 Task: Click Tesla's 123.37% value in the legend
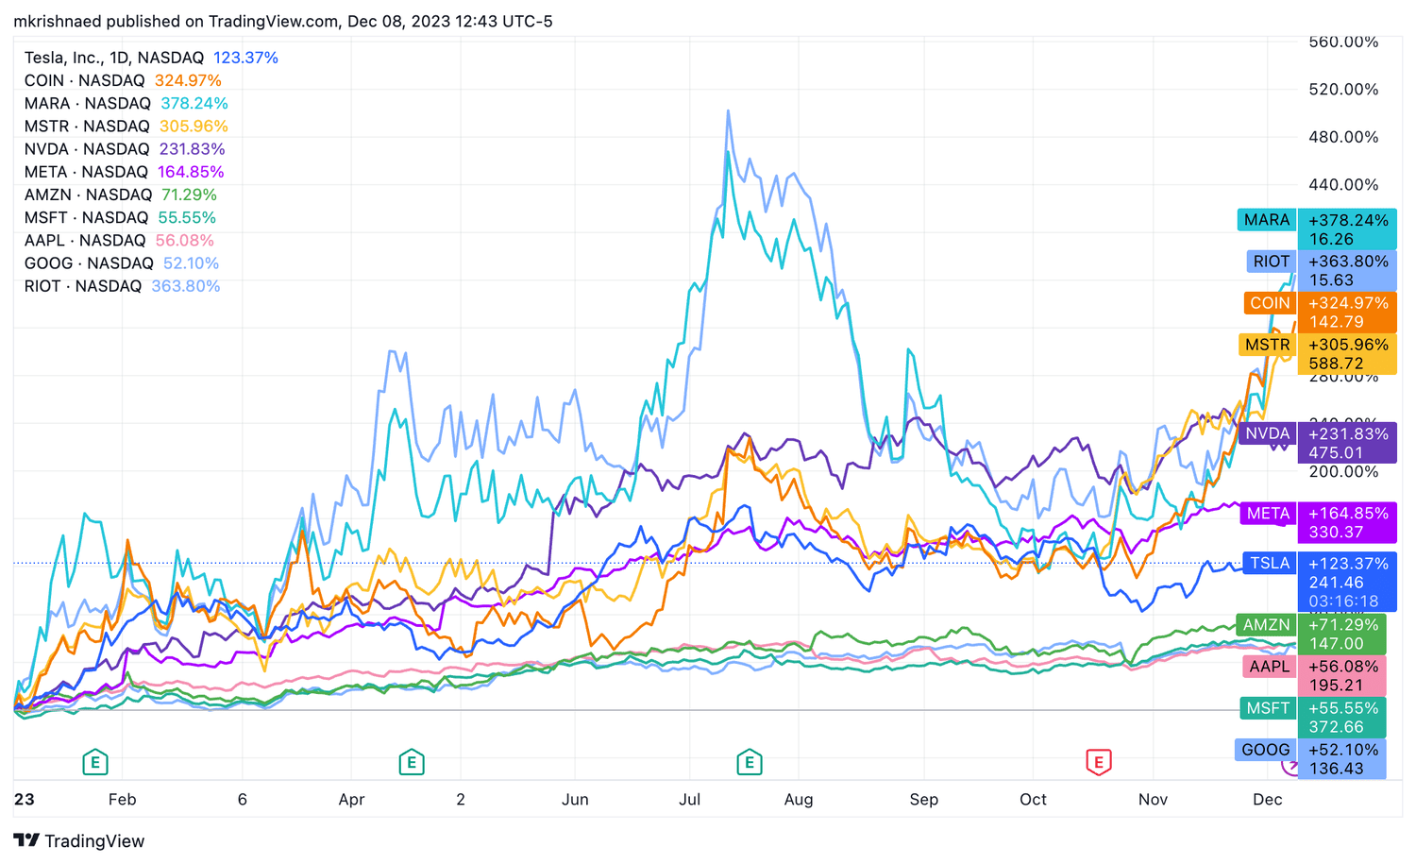pos(245,58)
